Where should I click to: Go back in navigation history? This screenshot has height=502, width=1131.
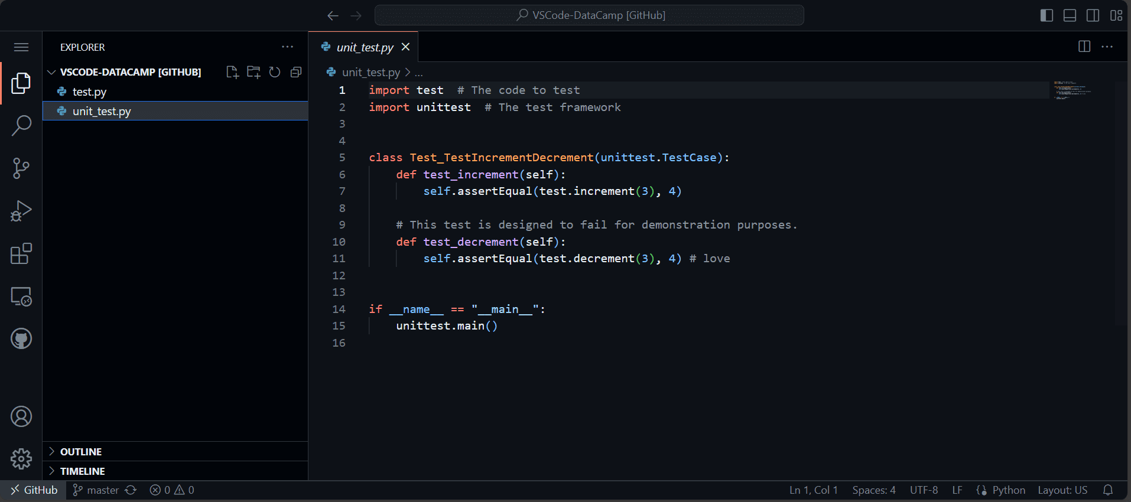tap(333, 15)
